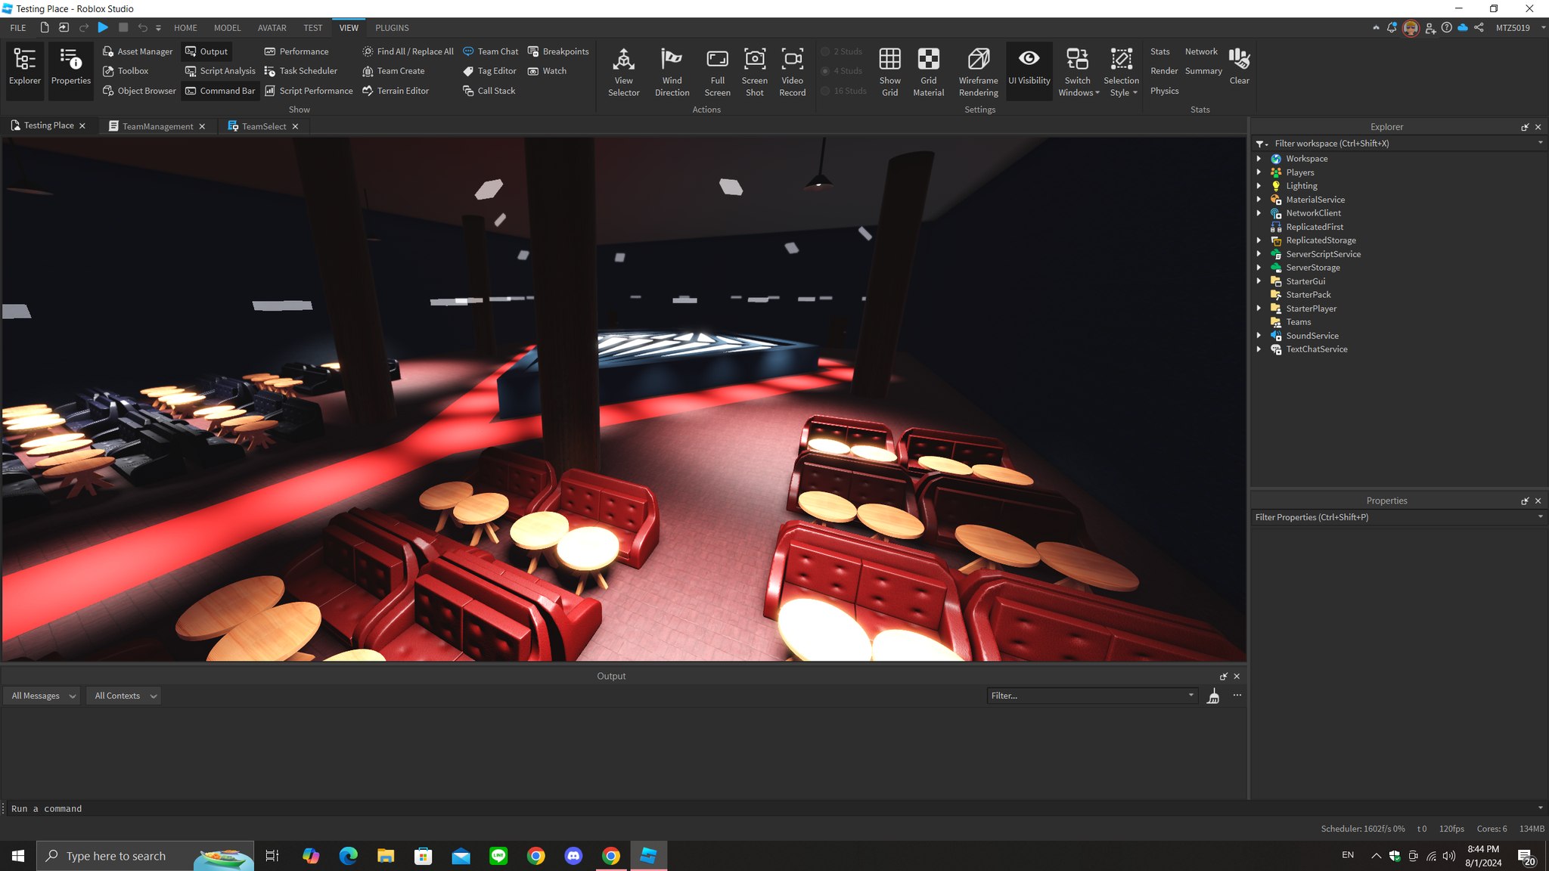Open the All Messages dropdown

click(x=43, y=696)
